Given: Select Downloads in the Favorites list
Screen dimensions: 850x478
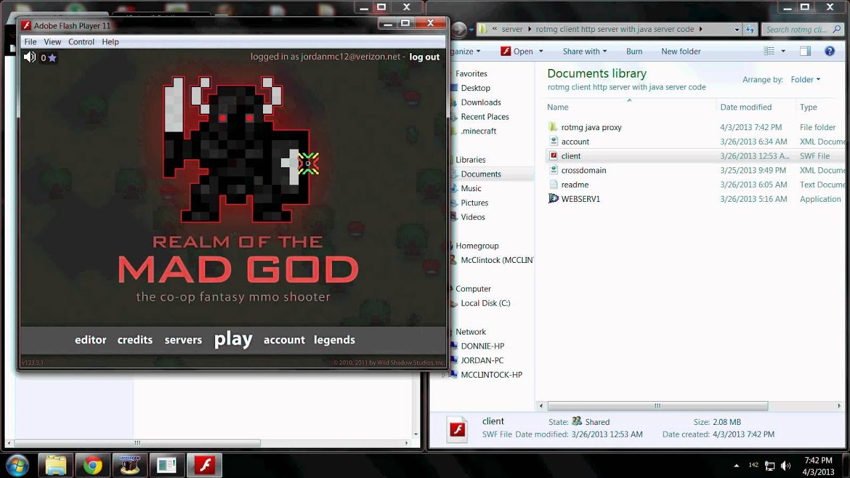Looking at the screenshot, I should point(481,102).
